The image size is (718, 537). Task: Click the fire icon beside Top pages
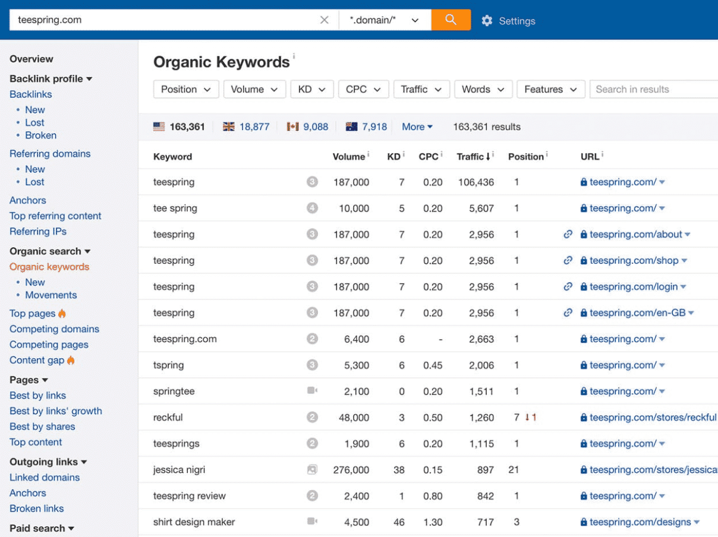click(61, 313)
